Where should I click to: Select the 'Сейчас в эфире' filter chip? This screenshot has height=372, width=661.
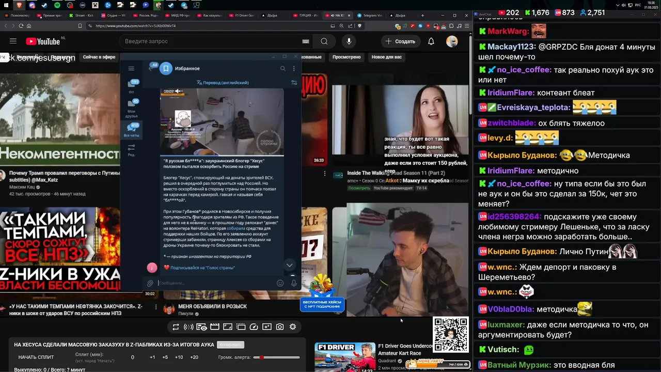[x=99, y=57]
